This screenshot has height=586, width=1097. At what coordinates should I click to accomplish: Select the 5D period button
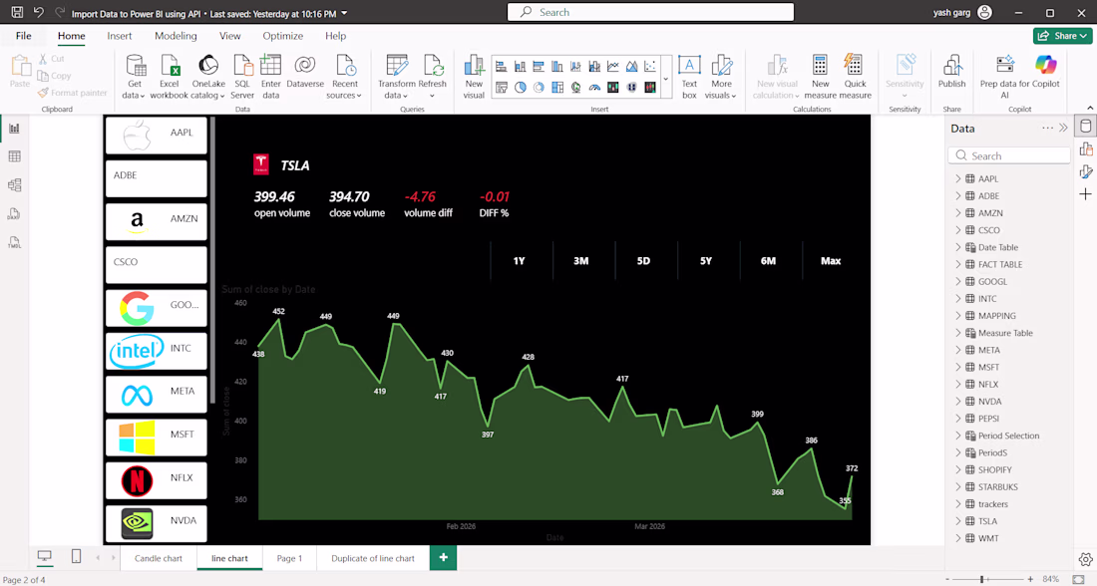pos(643,261)
